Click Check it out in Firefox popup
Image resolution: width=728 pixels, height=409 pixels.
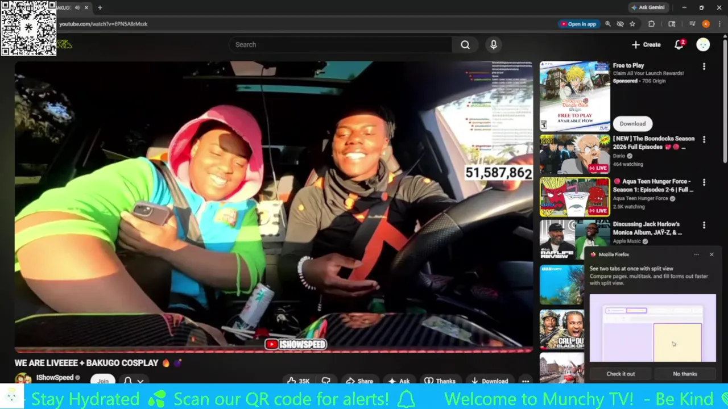point(621,374)
